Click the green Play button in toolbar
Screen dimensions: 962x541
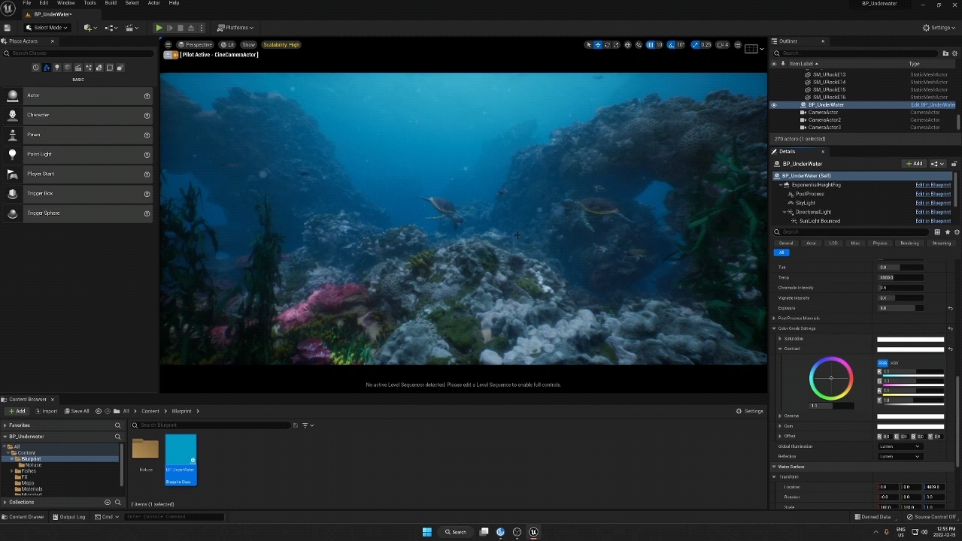click(x=159, y=28)
